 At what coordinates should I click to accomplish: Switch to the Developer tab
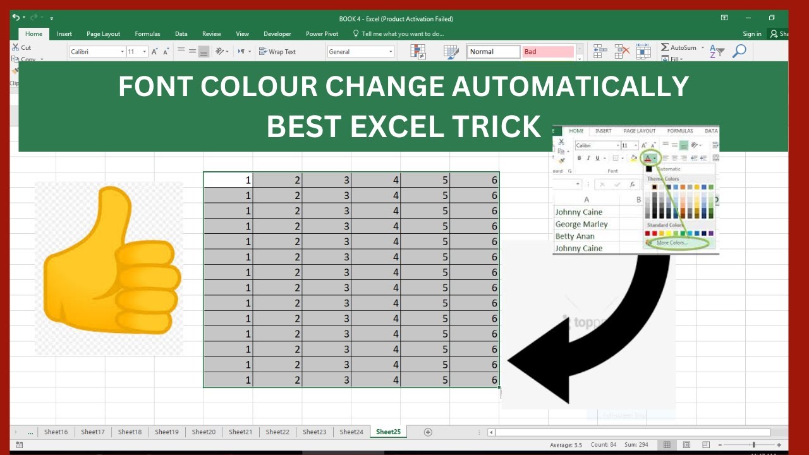pyautogui.click(x=277, y=34)
